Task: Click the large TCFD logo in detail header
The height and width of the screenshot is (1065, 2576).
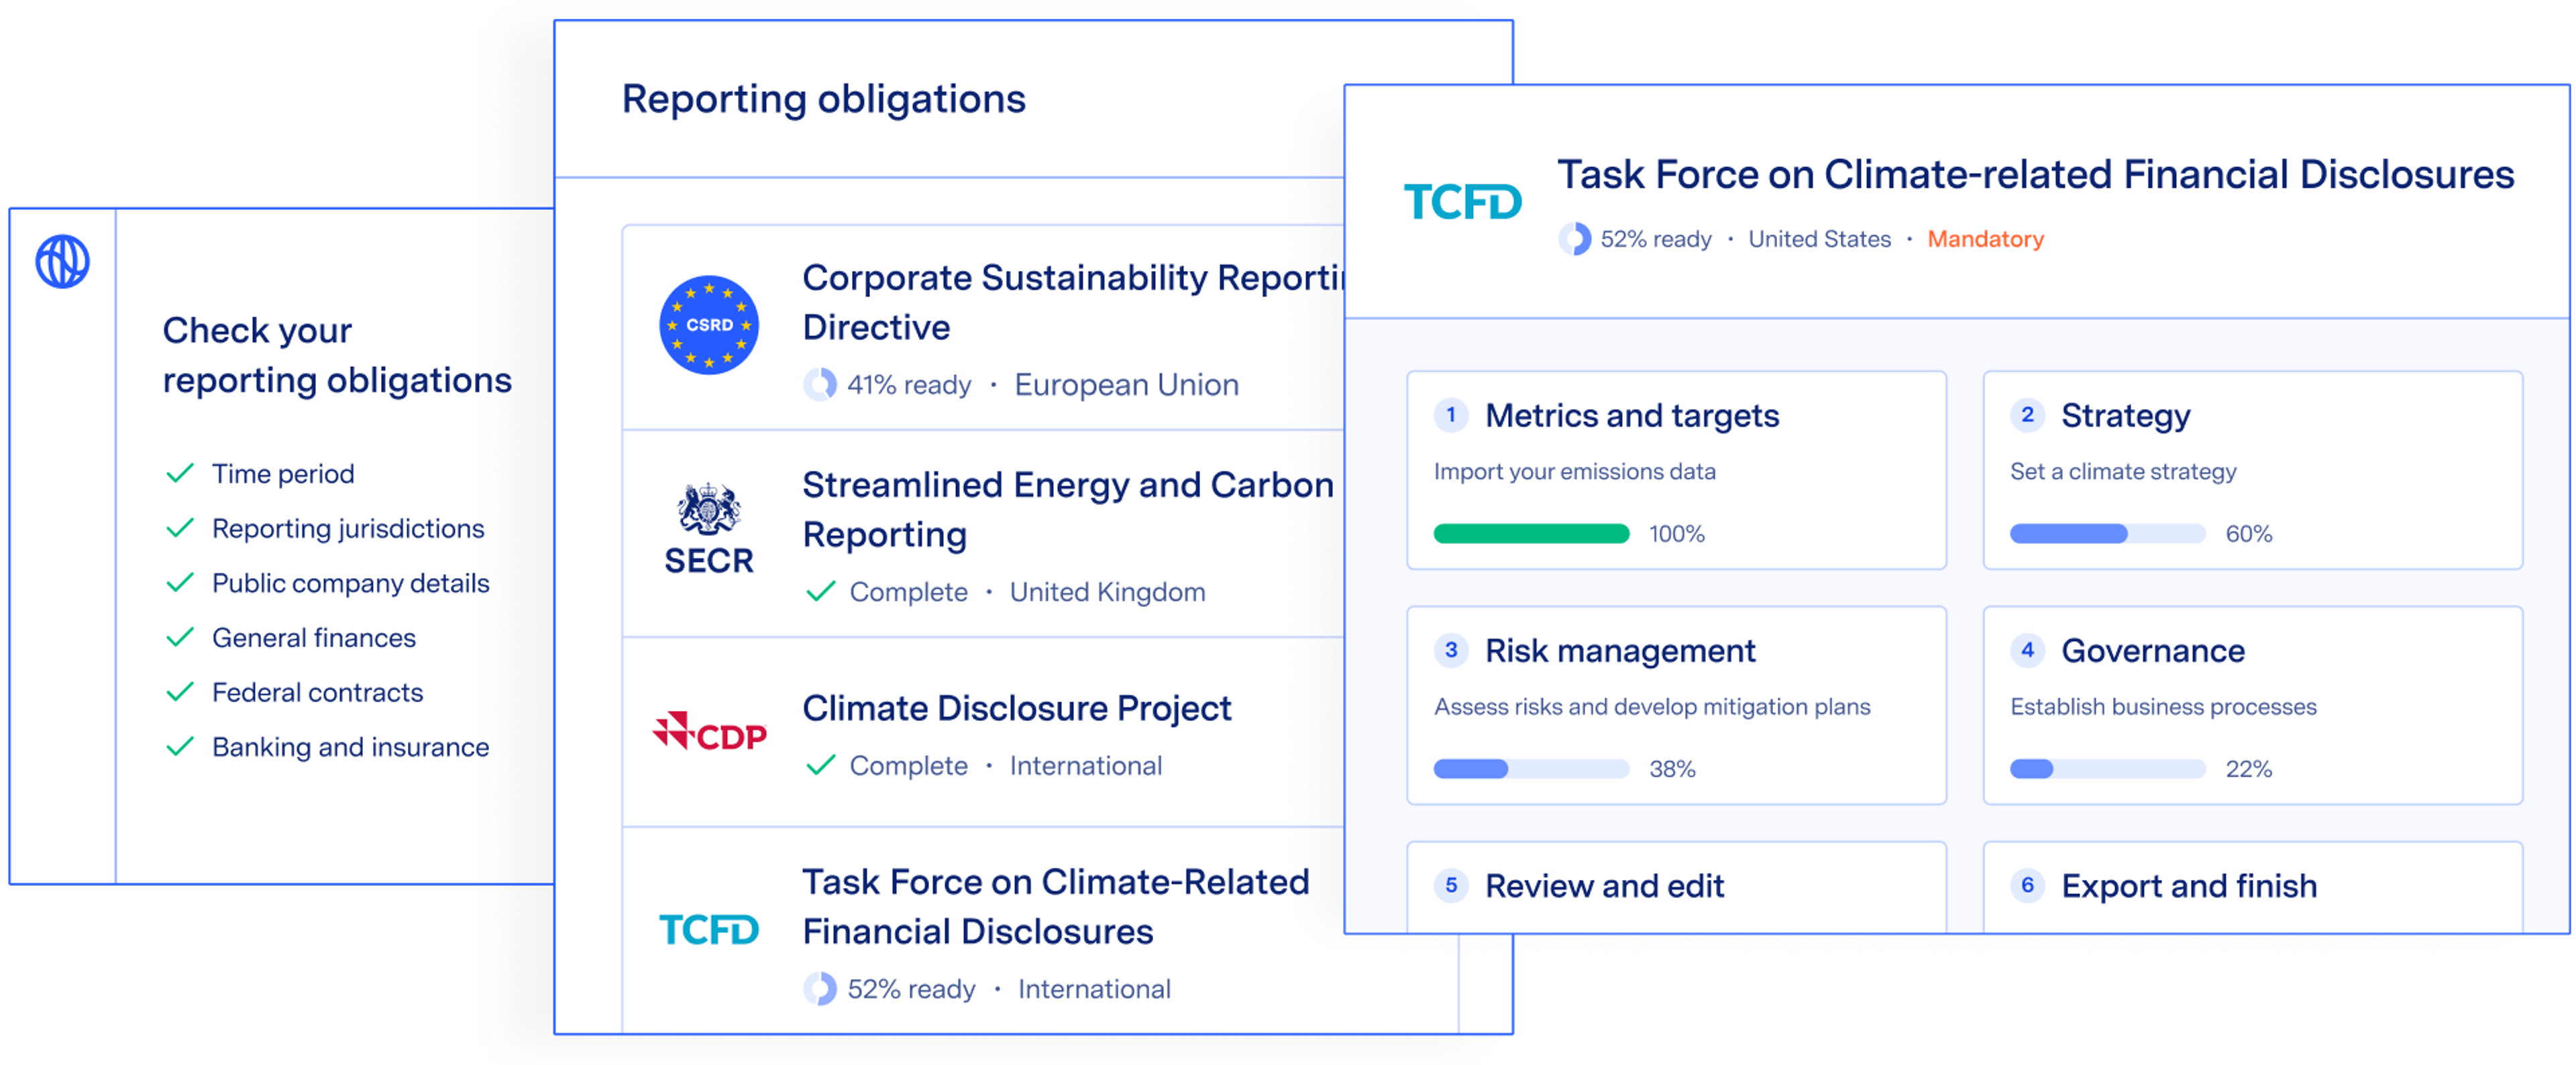Action: click(x=1462, y=202)
